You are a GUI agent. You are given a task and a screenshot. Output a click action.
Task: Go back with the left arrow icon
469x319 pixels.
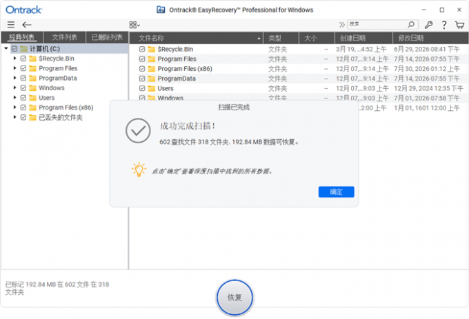(27, 25)
